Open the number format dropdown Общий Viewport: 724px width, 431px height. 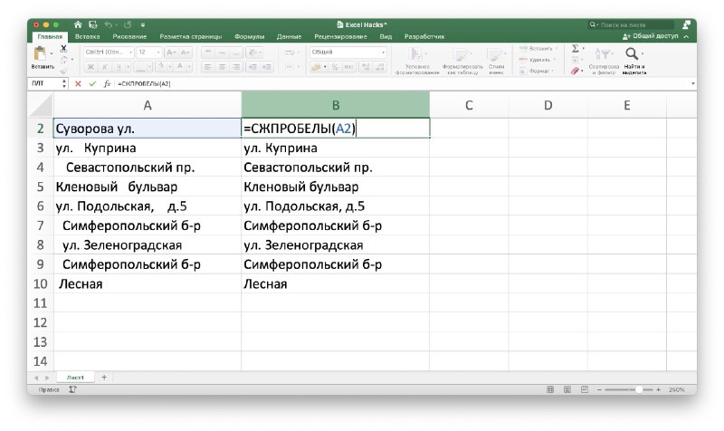click(x=348, y=53)
